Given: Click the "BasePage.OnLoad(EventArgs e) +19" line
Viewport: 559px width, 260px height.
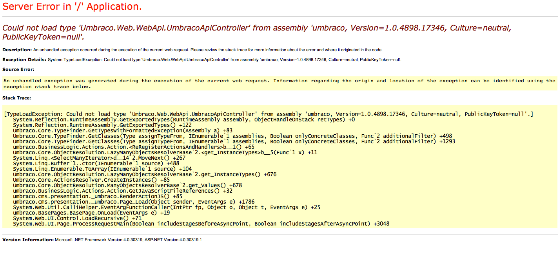Looking at the screenshot, I should [x=91, y=213].
